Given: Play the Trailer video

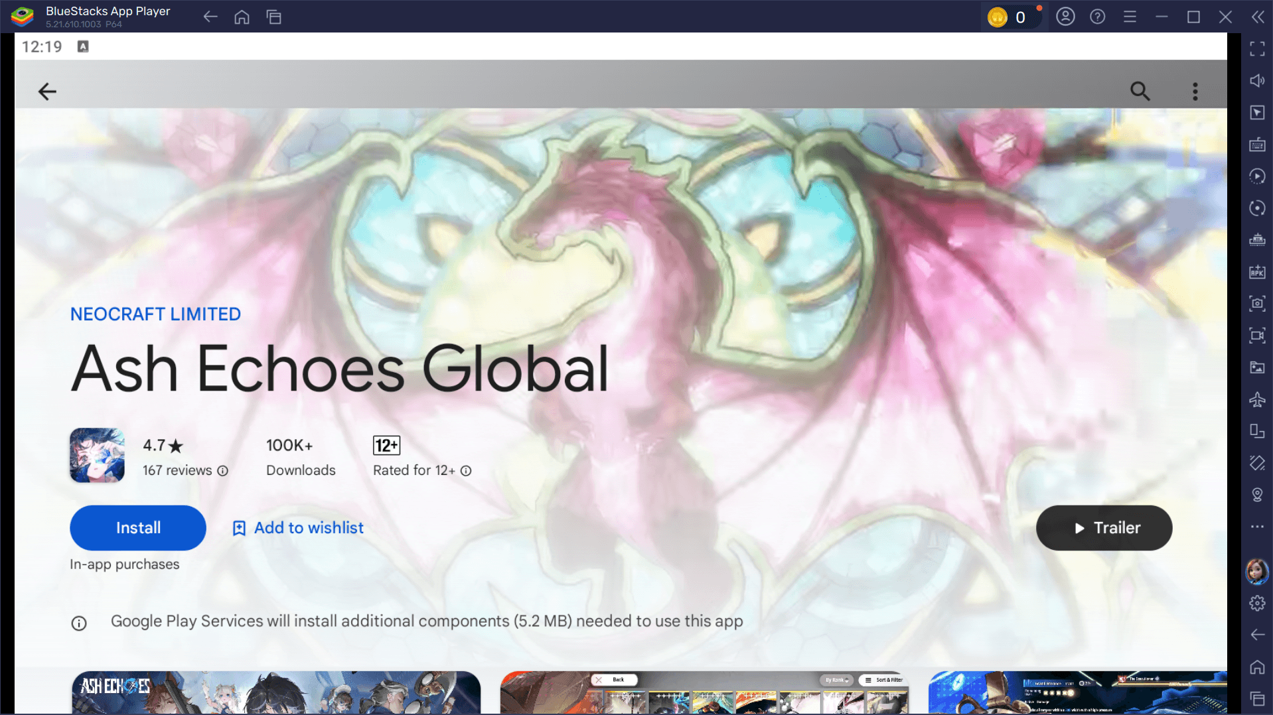Looking at the screenshot, I should tap(1104, 527).
